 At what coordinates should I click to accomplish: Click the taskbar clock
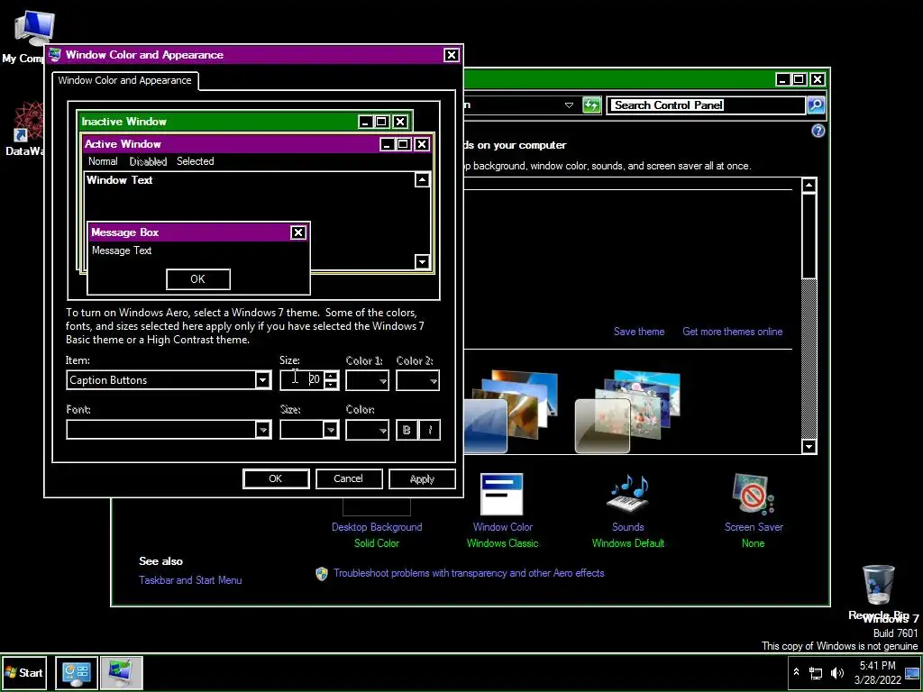[878, 672]
